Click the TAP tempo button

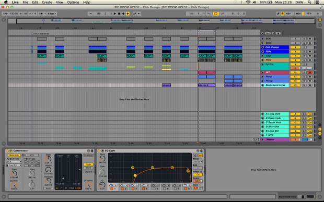coord(5,14)
